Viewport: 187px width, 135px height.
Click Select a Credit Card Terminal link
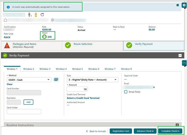(83, 98)
